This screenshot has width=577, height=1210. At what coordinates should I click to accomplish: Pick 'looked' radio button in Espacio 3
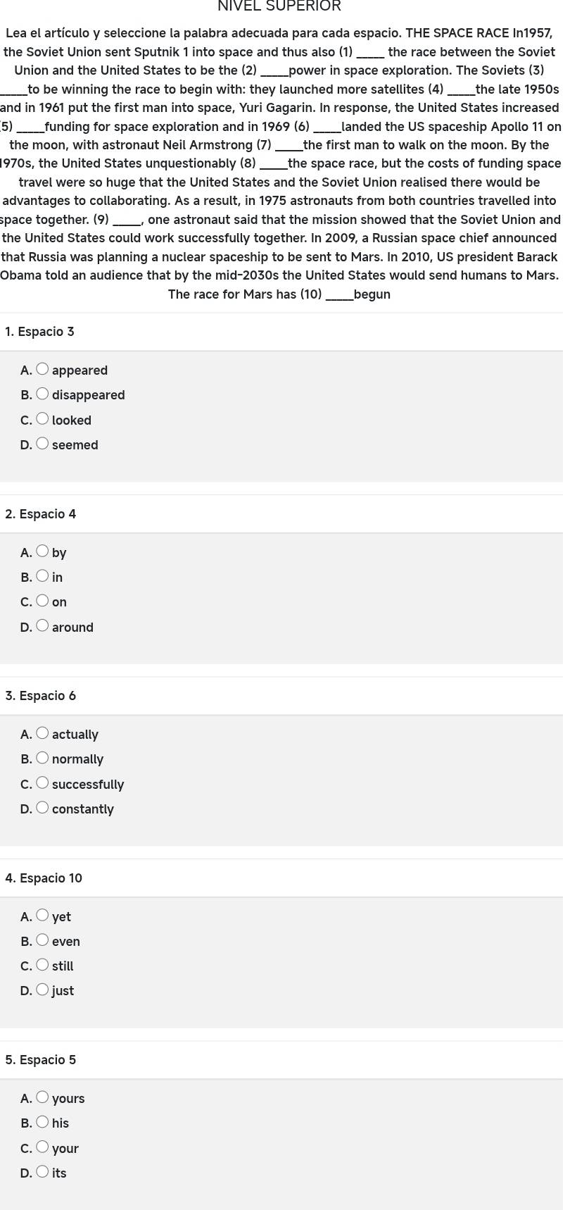click(42, 419)
